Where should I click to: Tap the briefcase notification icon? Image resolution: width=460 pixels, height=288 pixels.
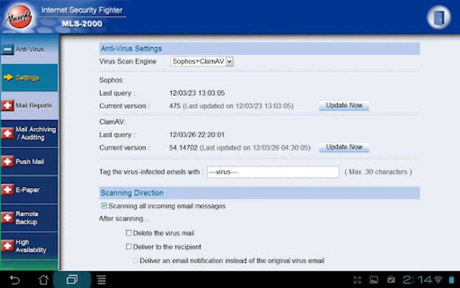(391, 280)
